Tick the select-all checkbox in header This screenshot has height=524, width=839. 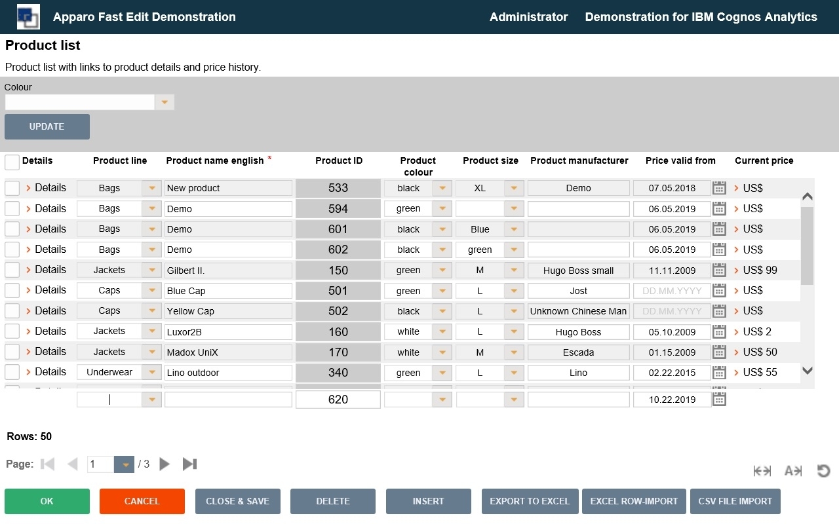click(x=12, y=162)
